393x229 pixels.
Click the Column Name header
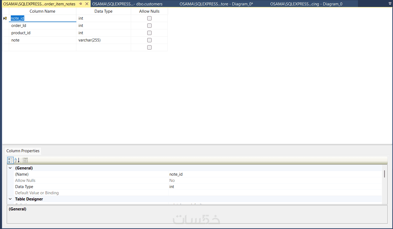click(x=43, y=11)
